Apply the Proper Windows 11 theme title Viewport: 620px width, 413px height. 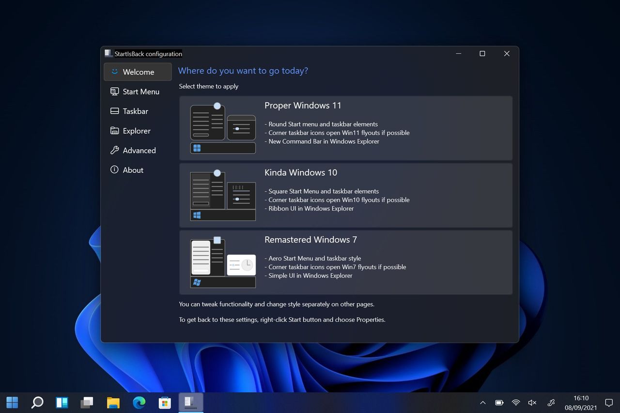(x=303, y=106)
